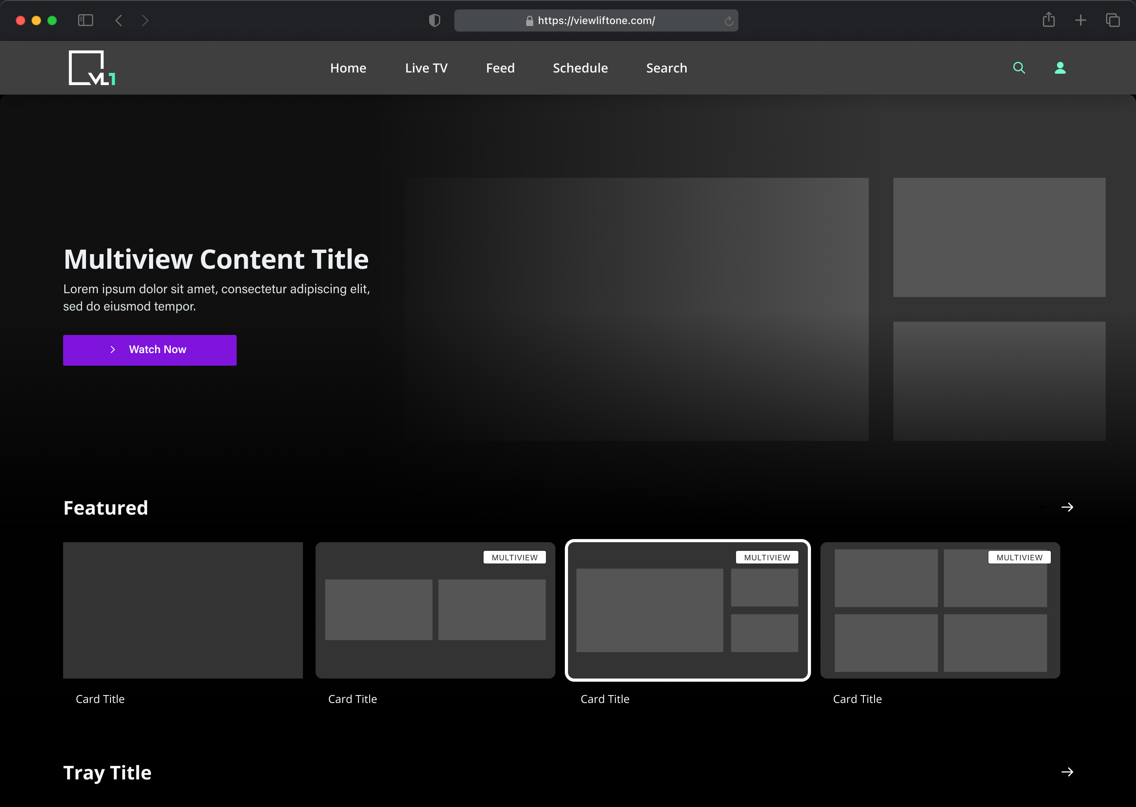Screen dimensions: 1136x807
Task: Click the Multiview Content Title heading
Action: tap(216, 259)
